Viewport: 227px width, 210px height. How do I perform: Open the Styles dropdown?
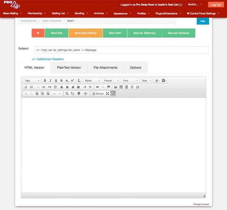click(92, 81)
